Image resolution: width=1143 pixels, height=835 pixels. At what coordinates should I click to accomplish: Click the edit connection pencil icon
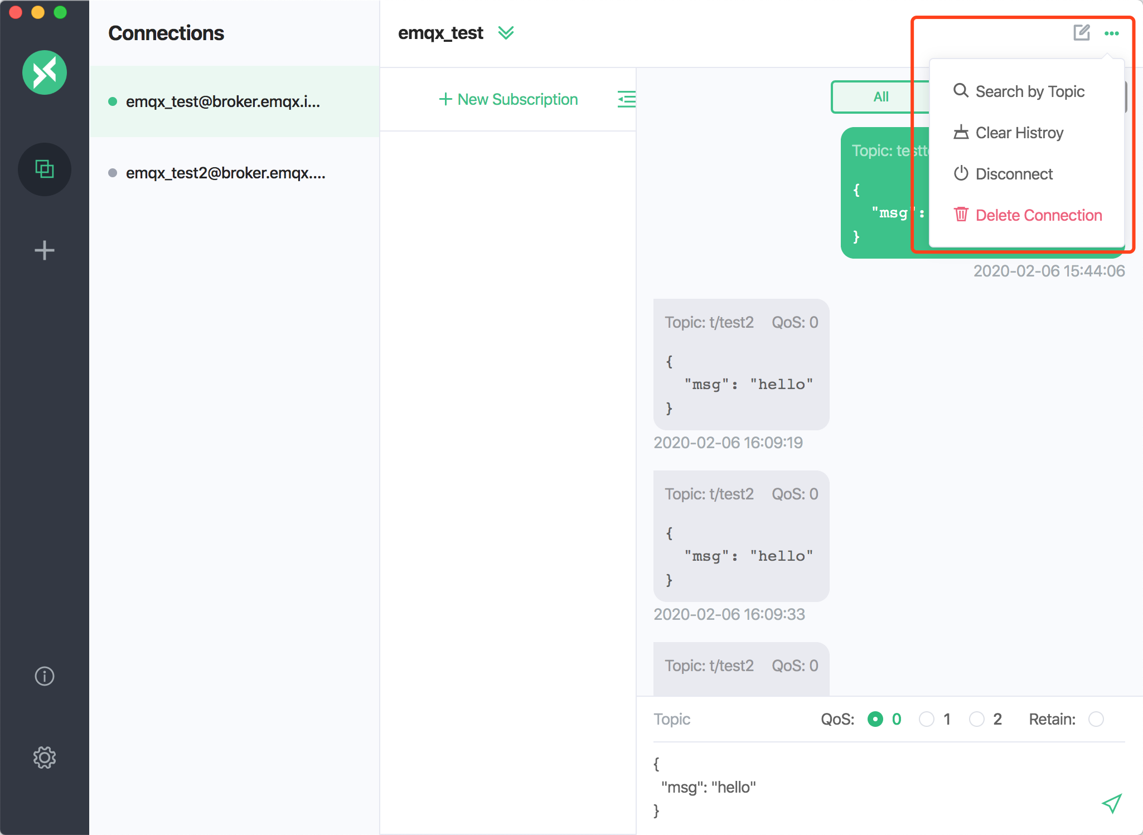tap(1082, 33)
